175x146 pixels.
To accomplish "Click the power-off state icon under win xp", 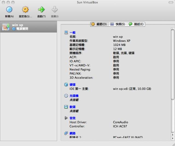I will (x=14, y=29).
